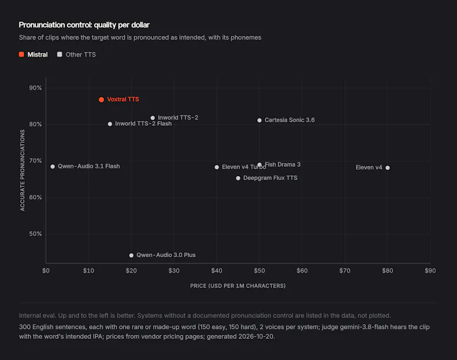
Task: Select the Inworld TTS-2 data point
Action: click(153, 118)
